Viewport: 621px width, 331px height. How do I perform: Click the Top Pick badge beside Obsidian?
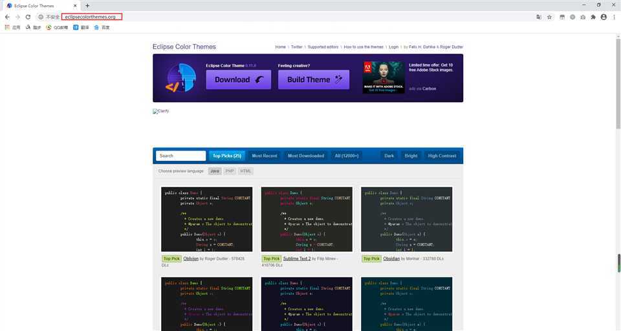point(371,259)
